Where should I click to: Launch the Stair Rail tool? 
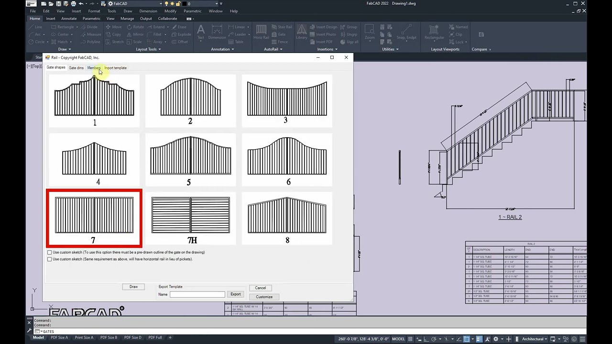click(x=282, y=27)
